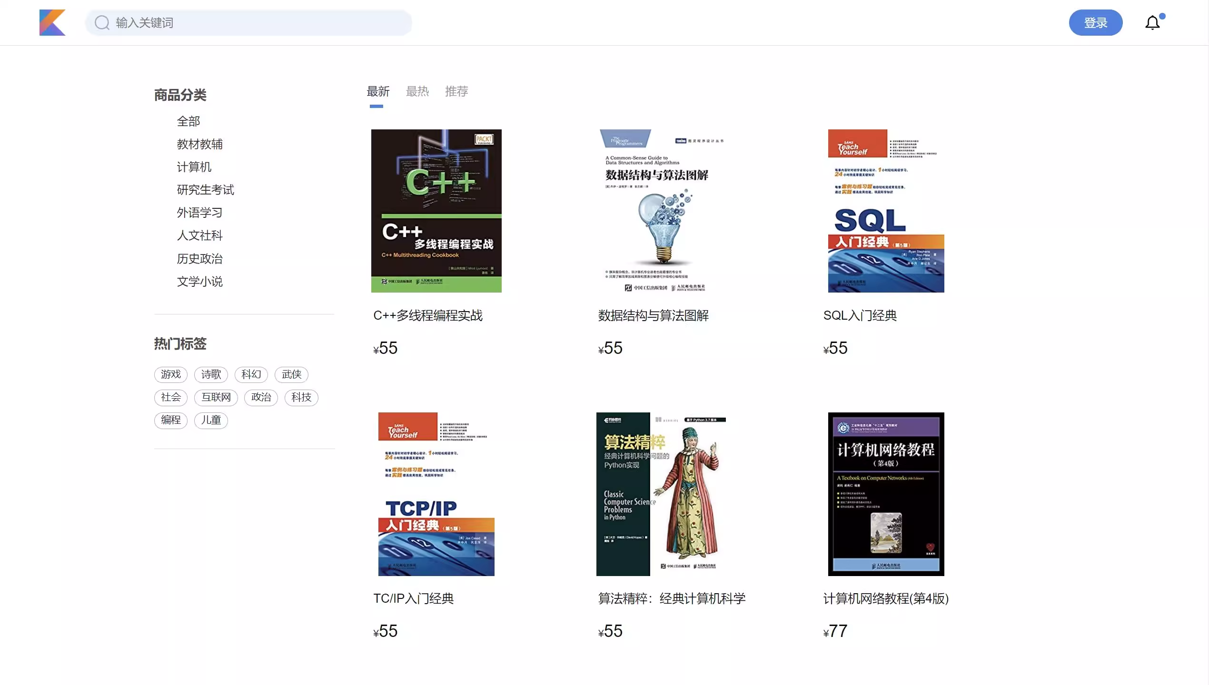Image resolution: width=1209 pixels, height=685 pixels.
Task: Open the 算法精粹 book cover
Action: (x=662, y=494)
